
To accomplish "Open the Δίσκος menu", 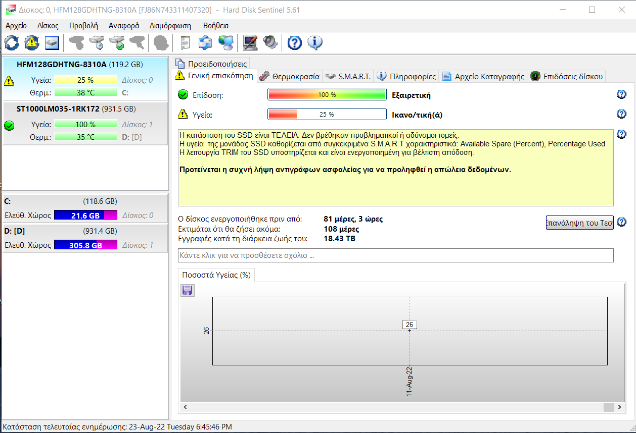I will [x=48, y=26].
